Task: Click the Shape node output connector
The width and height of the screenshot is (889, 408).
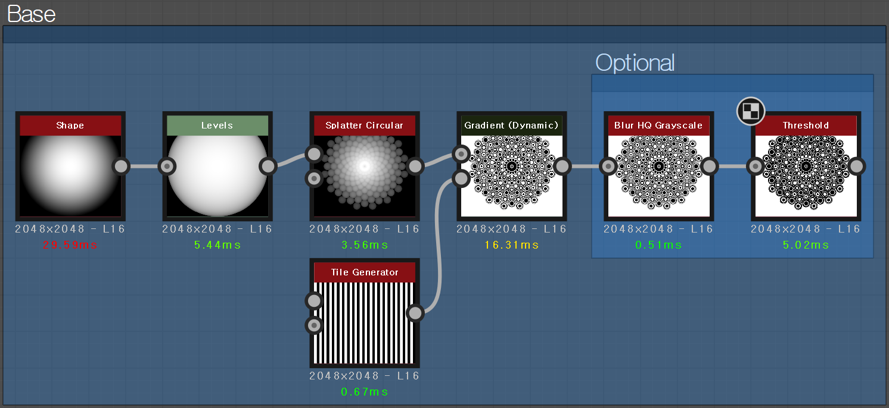Action: coord(122,167)
